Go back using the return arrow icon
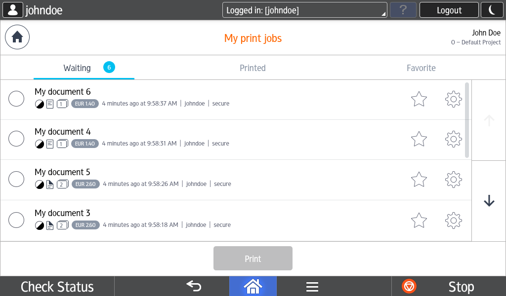Image resolution: width=506 pixels, height=296 pixels. coord(194,286)
